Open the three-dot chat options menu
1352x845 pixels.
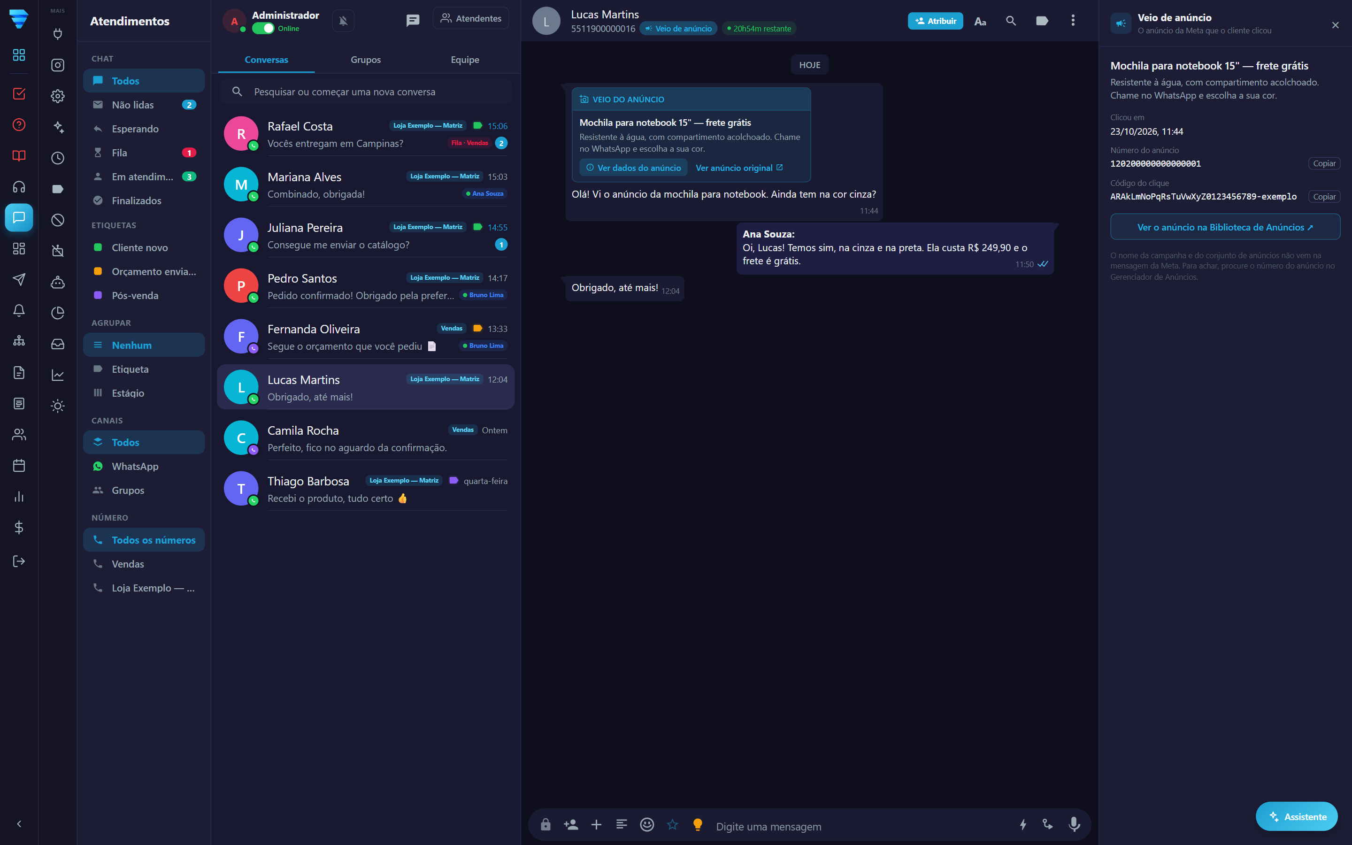click(x=1073, y=21)
